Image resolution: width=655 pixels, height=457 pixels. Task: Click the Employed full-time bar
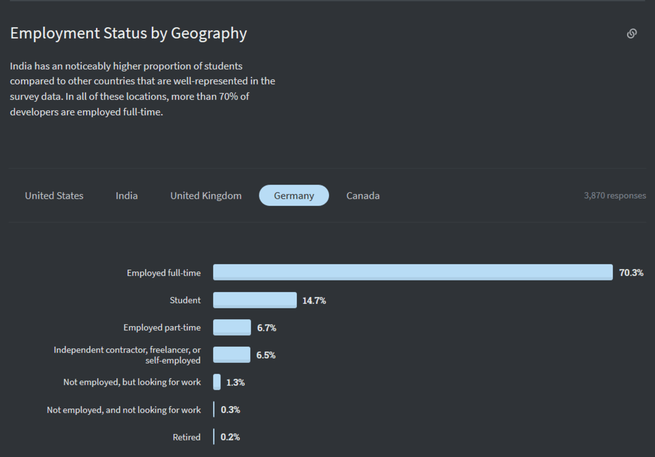coord(412,272)
